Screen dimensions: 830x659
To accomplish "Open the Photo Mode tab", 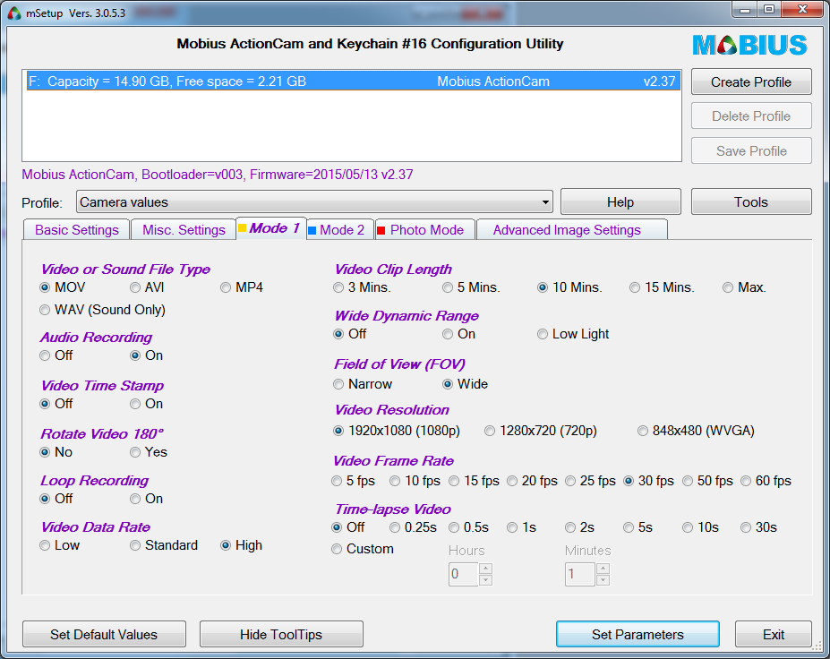I will coord(425,230).
